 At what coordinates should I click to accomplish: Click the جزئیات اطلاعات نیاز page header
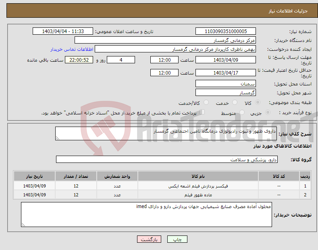[x=288, y=11]
